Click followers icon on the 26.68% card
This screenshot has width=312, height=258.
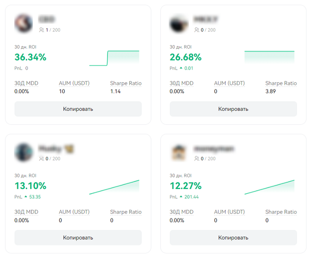(197, 30)
